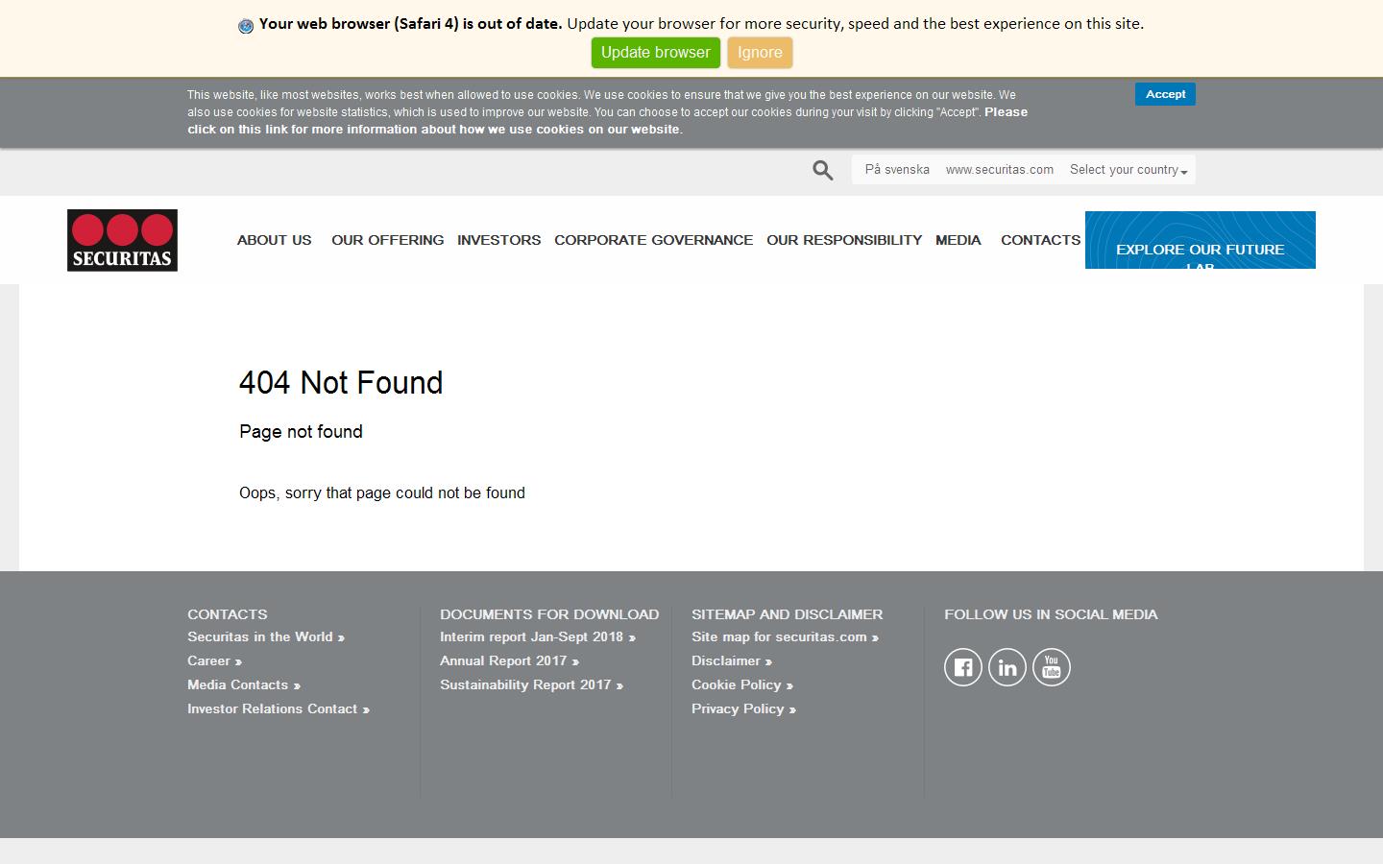Switch site language to På svenska
The image size is (1383, 864).
point(895,169)
